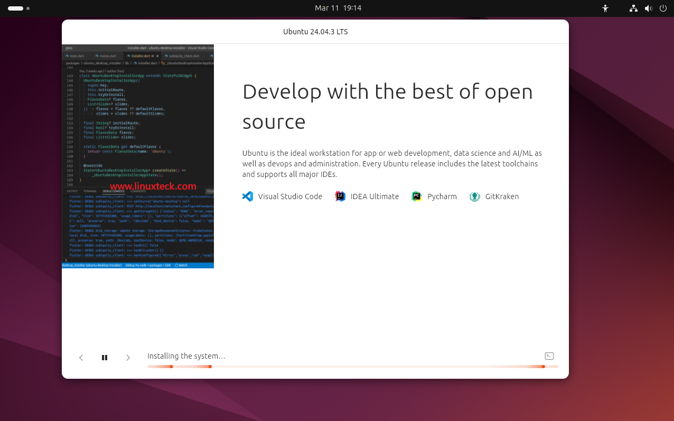
Task: Click the PyCharm icon
Action: coord(416,196)
